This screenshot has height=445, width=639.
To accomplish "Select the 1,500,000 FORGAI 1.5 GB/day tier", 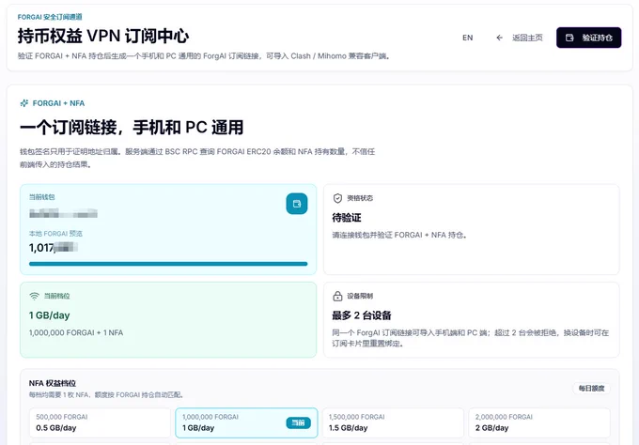I will tap(393, 422).
